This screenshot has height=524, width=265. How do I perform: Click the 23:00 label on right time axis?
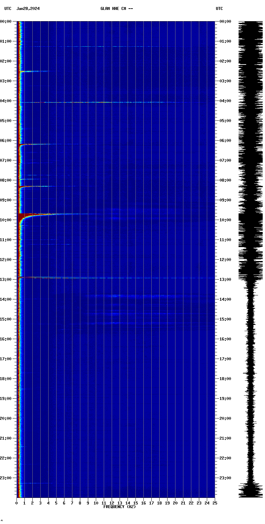point(225,478)
